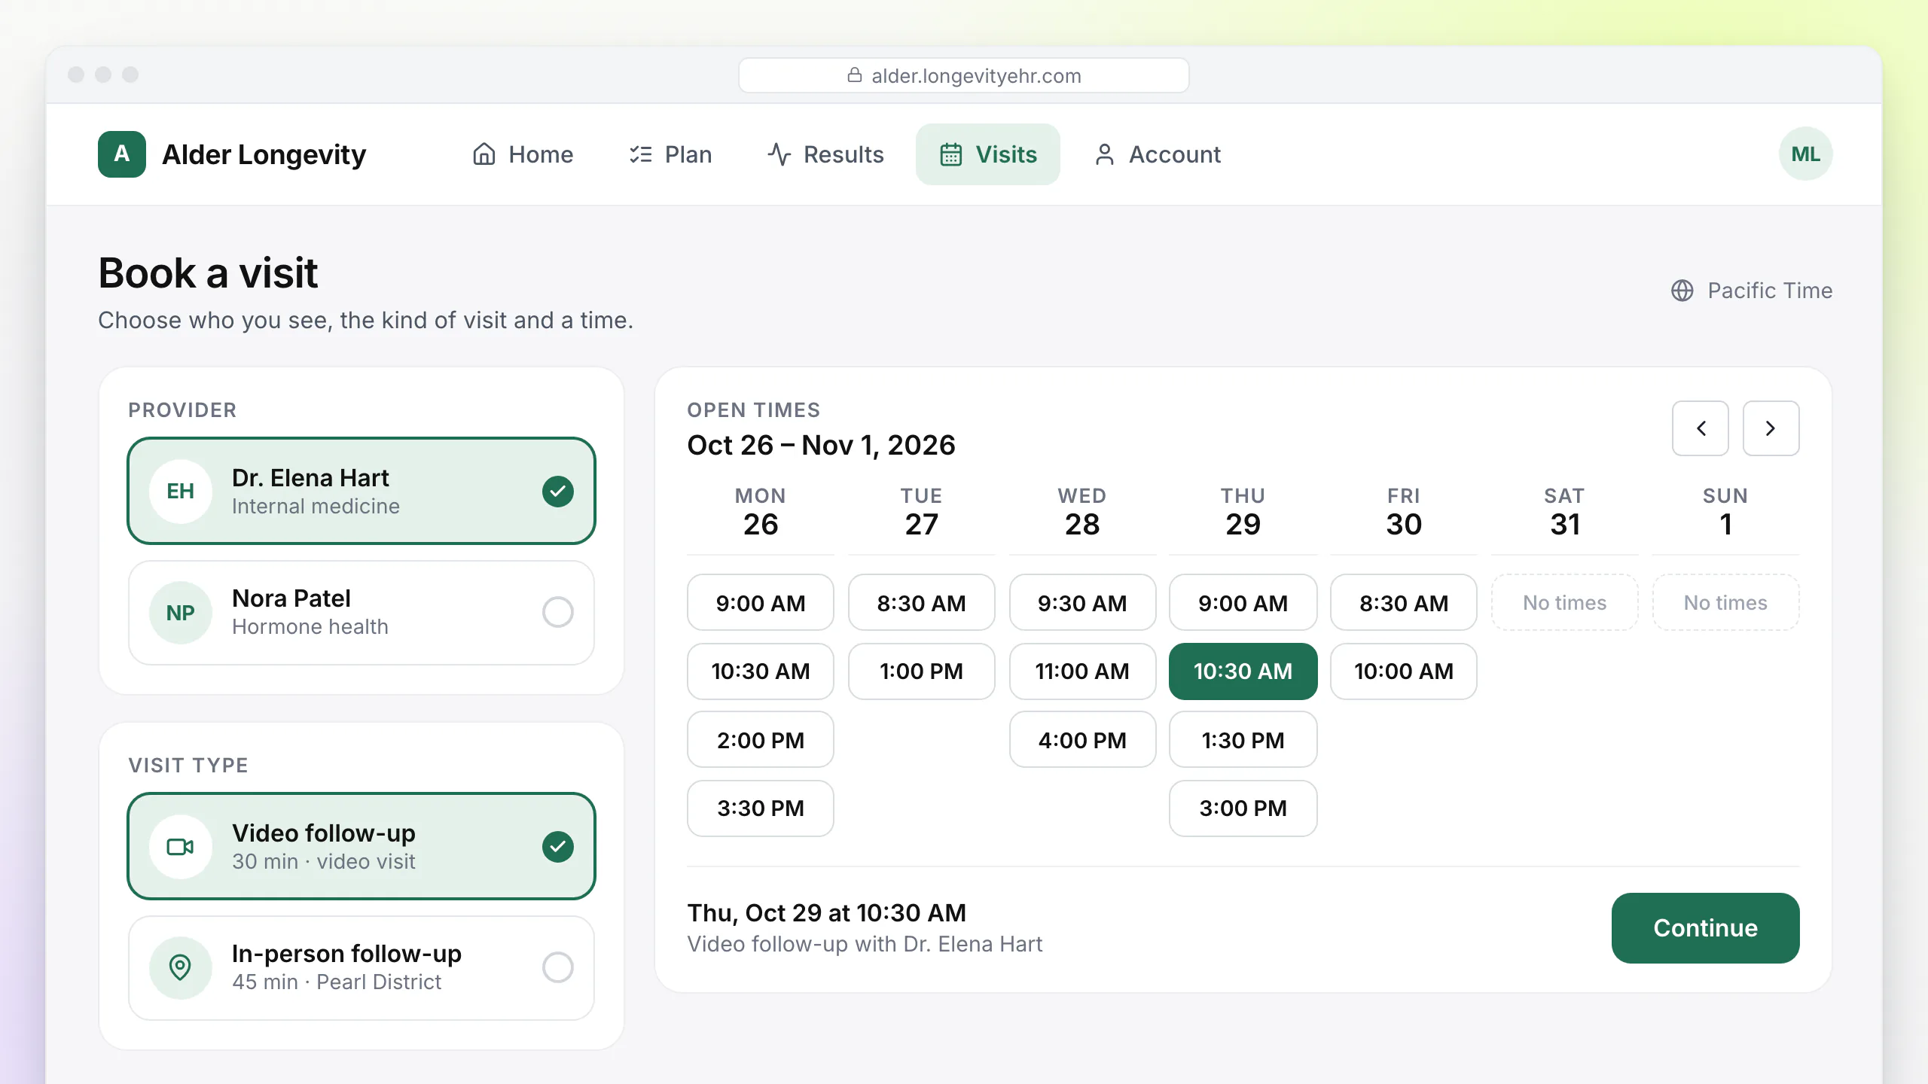Pick Monday 3:30 PM slot
Screen dimensions: 1928x1084
click(760, 808)
